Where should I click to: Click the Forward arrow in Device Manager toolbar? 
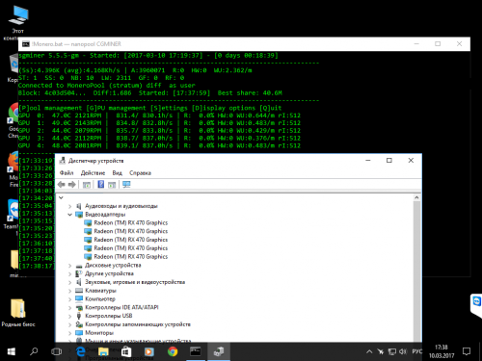pos(72,185)
